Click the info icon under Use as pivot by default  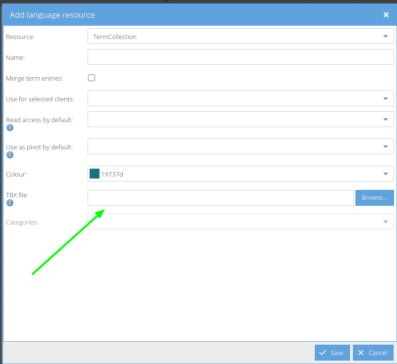pos(10,155)
